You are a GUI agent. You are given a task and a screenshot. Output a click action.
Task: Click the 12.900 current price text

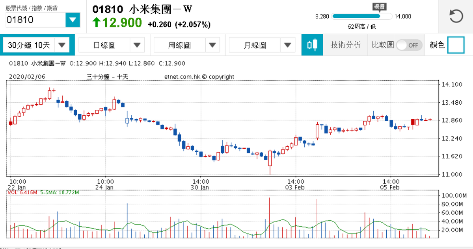(x=122, y=23)
